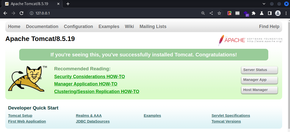
Task: Open the zoom magnifier icon in address bar
Action: pyautogui.click(x=203, y=13)
